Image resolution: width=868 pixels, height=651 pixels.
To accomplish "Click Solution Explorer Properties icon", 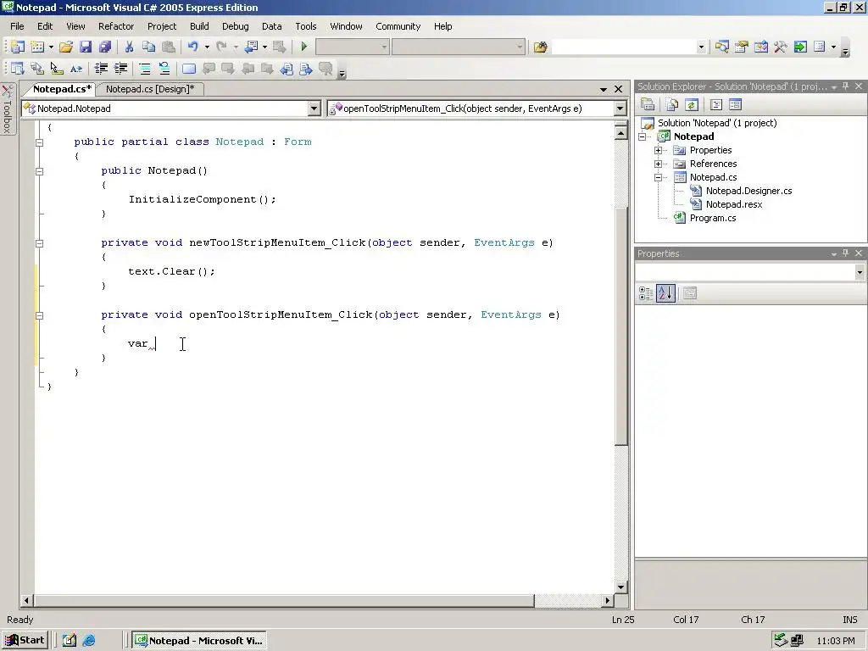I will tap(648, 104).
